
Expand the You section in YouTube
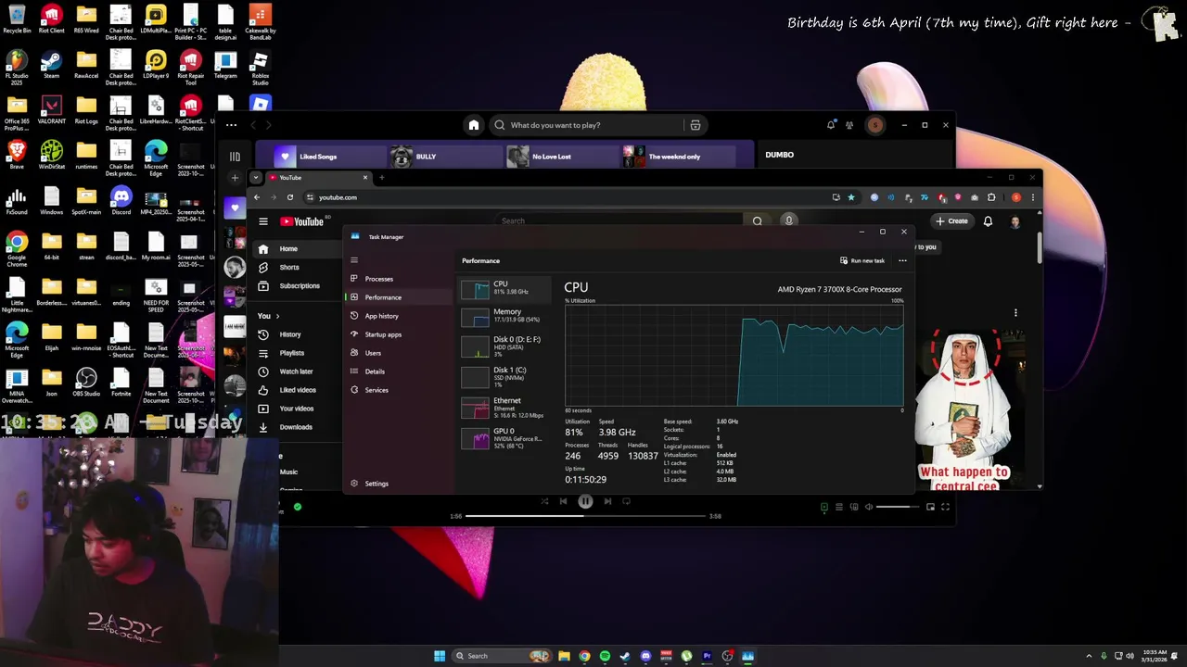[269, 316]
